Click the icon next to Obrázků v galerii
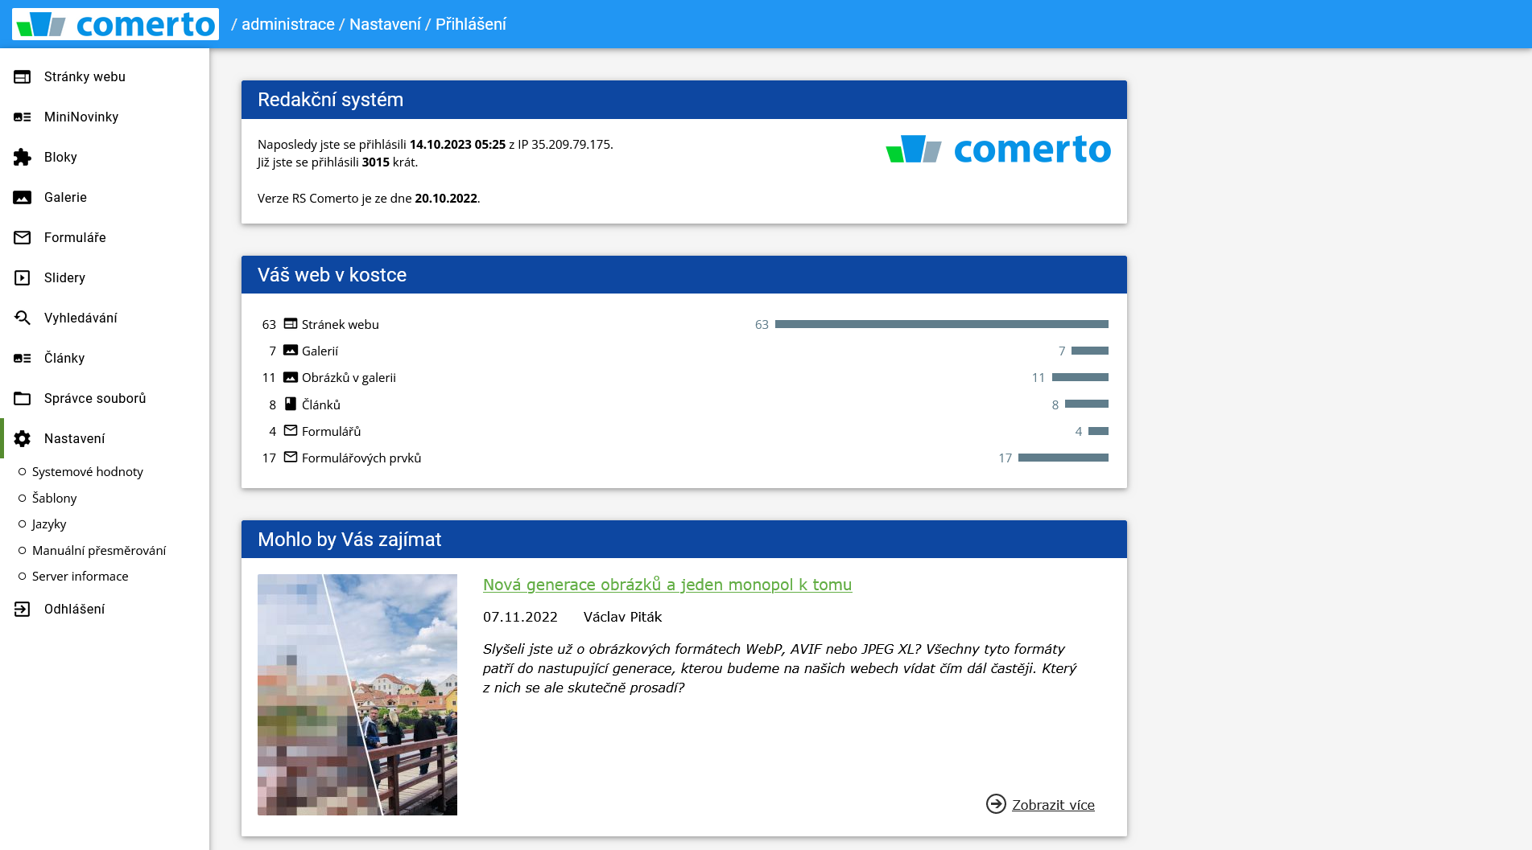Viewport: 1532px width, 850px height. (291, 376)
